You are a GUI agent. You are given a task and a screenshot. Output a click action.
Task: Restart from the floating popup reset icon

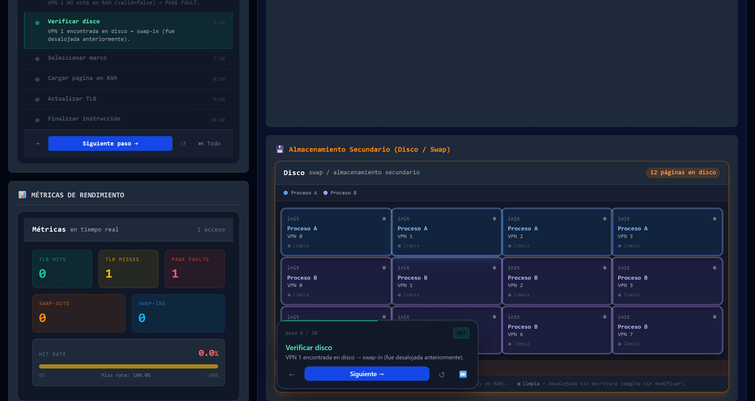[x=442, y=374]
